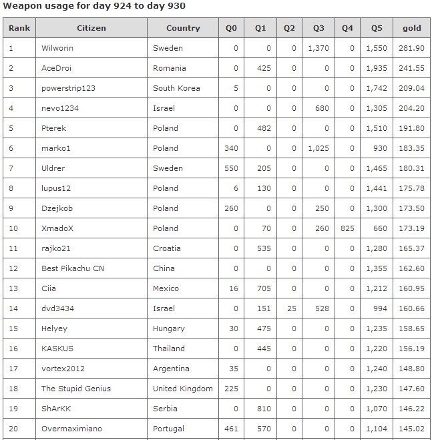Select citizen Overmaximiano in rank 20
432x440 pixels.
pyautogui.click(x=71, y=429)
